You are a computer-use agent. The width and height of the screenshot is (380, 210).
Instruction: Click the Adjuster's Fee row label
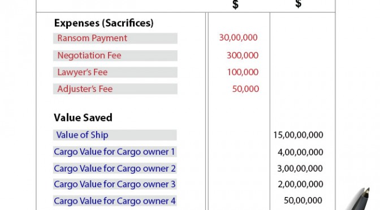[x=85, y=89]
